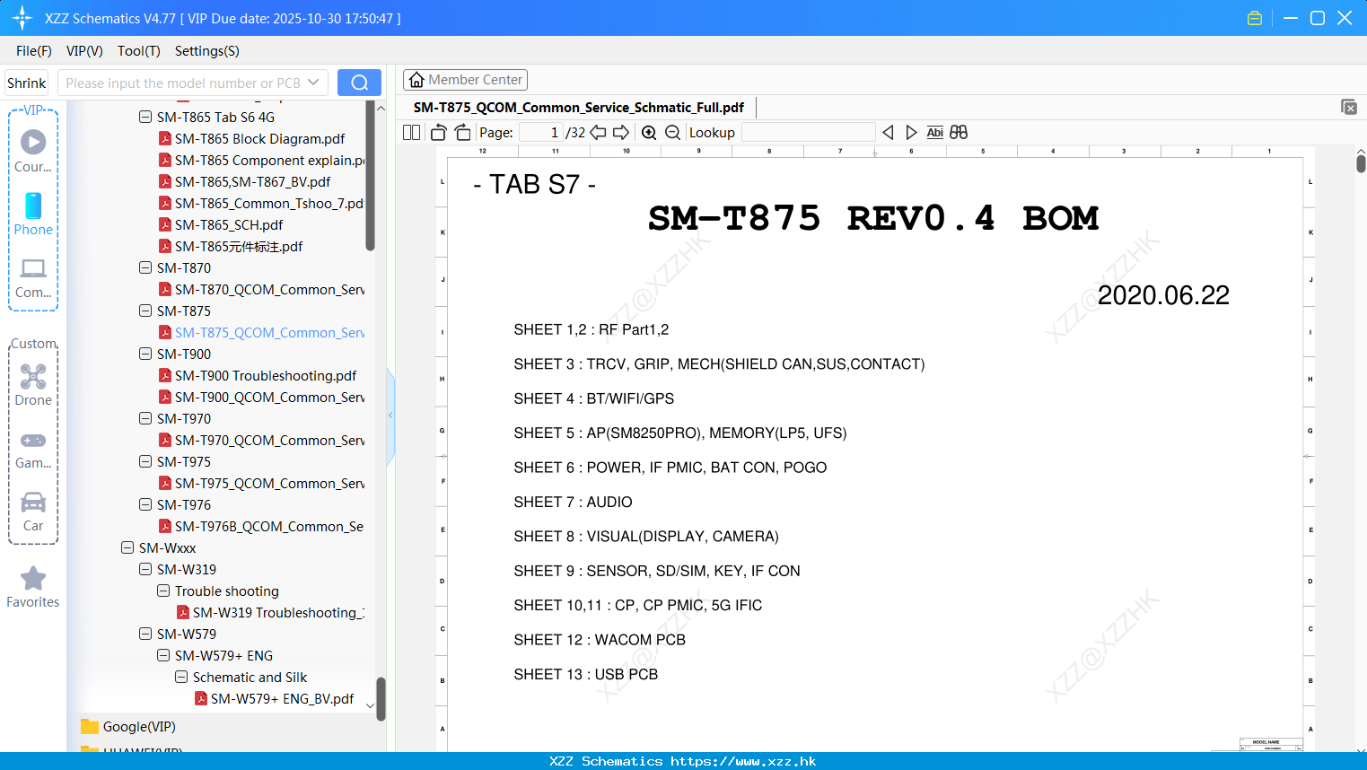
Task: Open Member Center button
Action: coord(465,80)
